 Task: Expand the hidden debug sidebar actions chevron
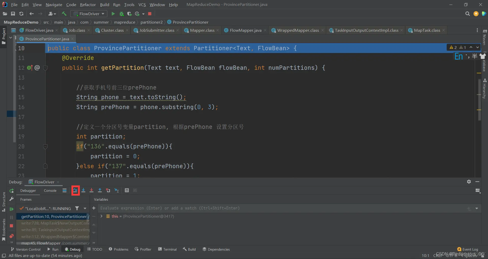point(11,243)
